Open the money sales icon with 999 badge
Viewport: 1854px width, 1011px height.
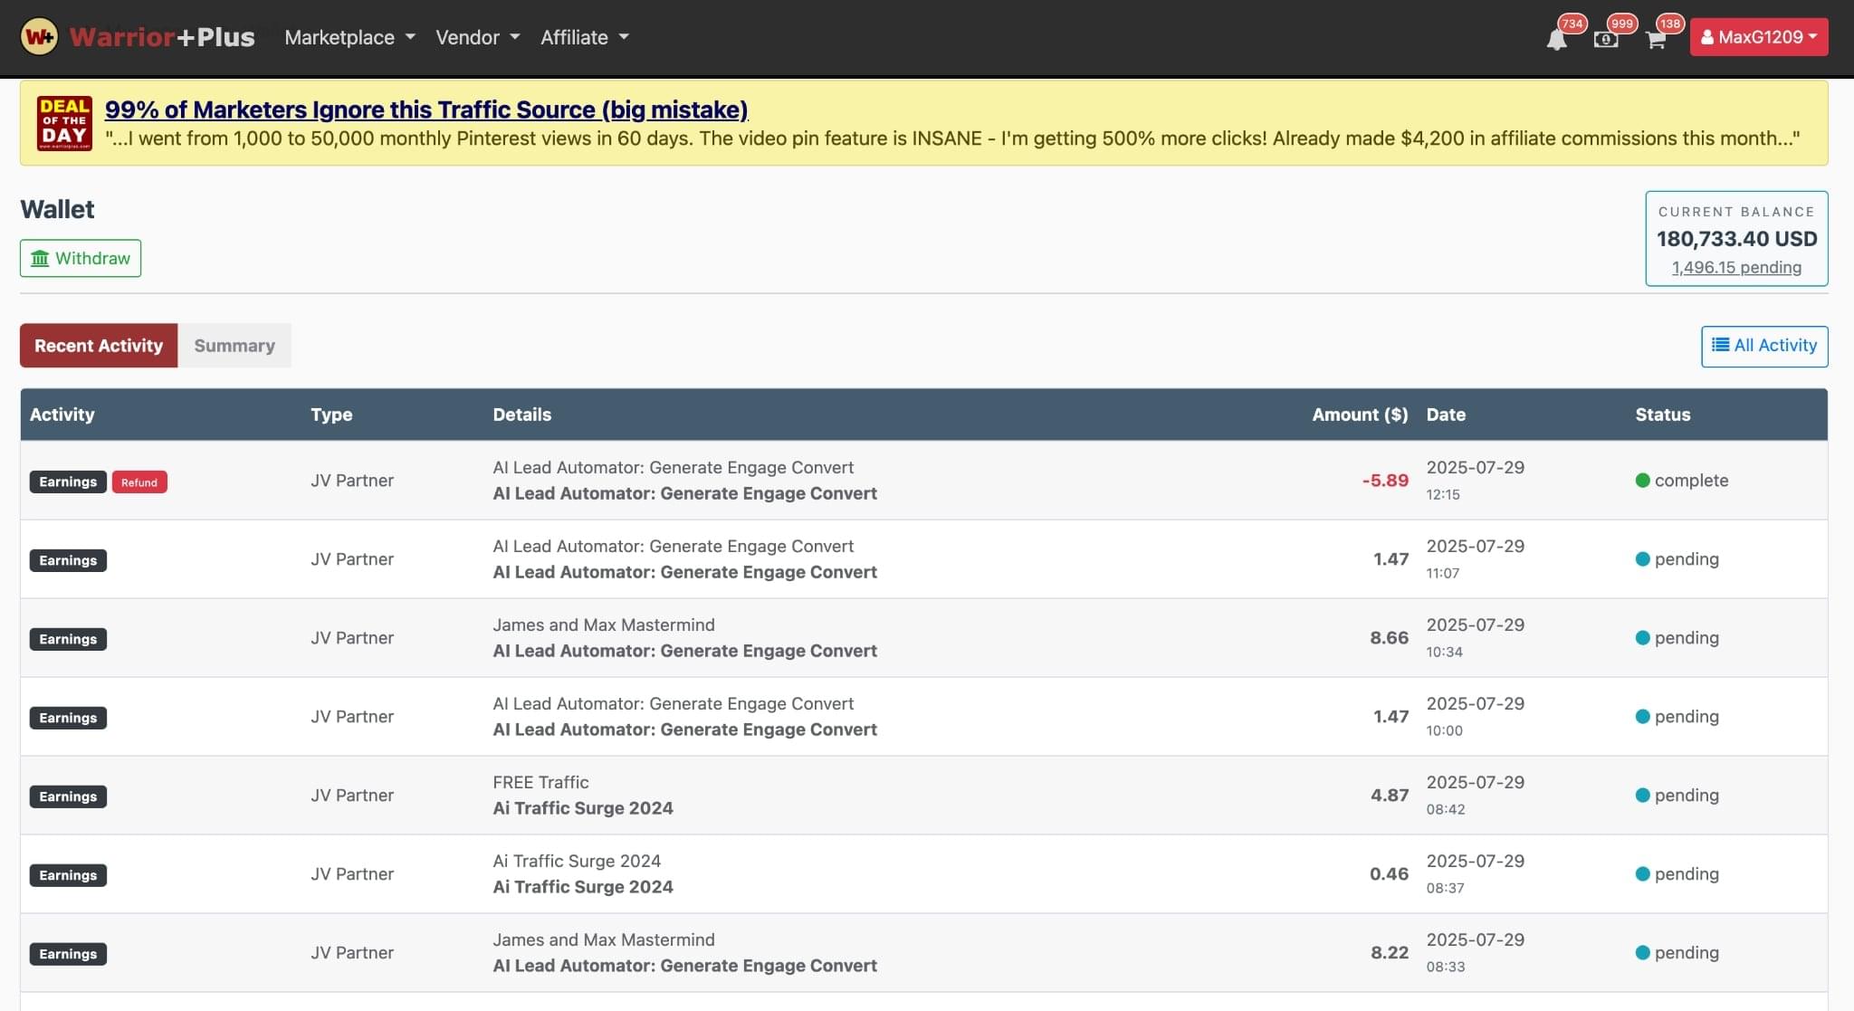point(1606,39)
